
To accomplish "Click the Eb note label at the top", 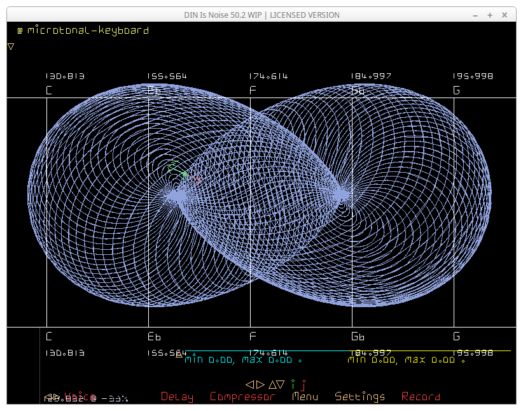I will click(x=153, y=90).
